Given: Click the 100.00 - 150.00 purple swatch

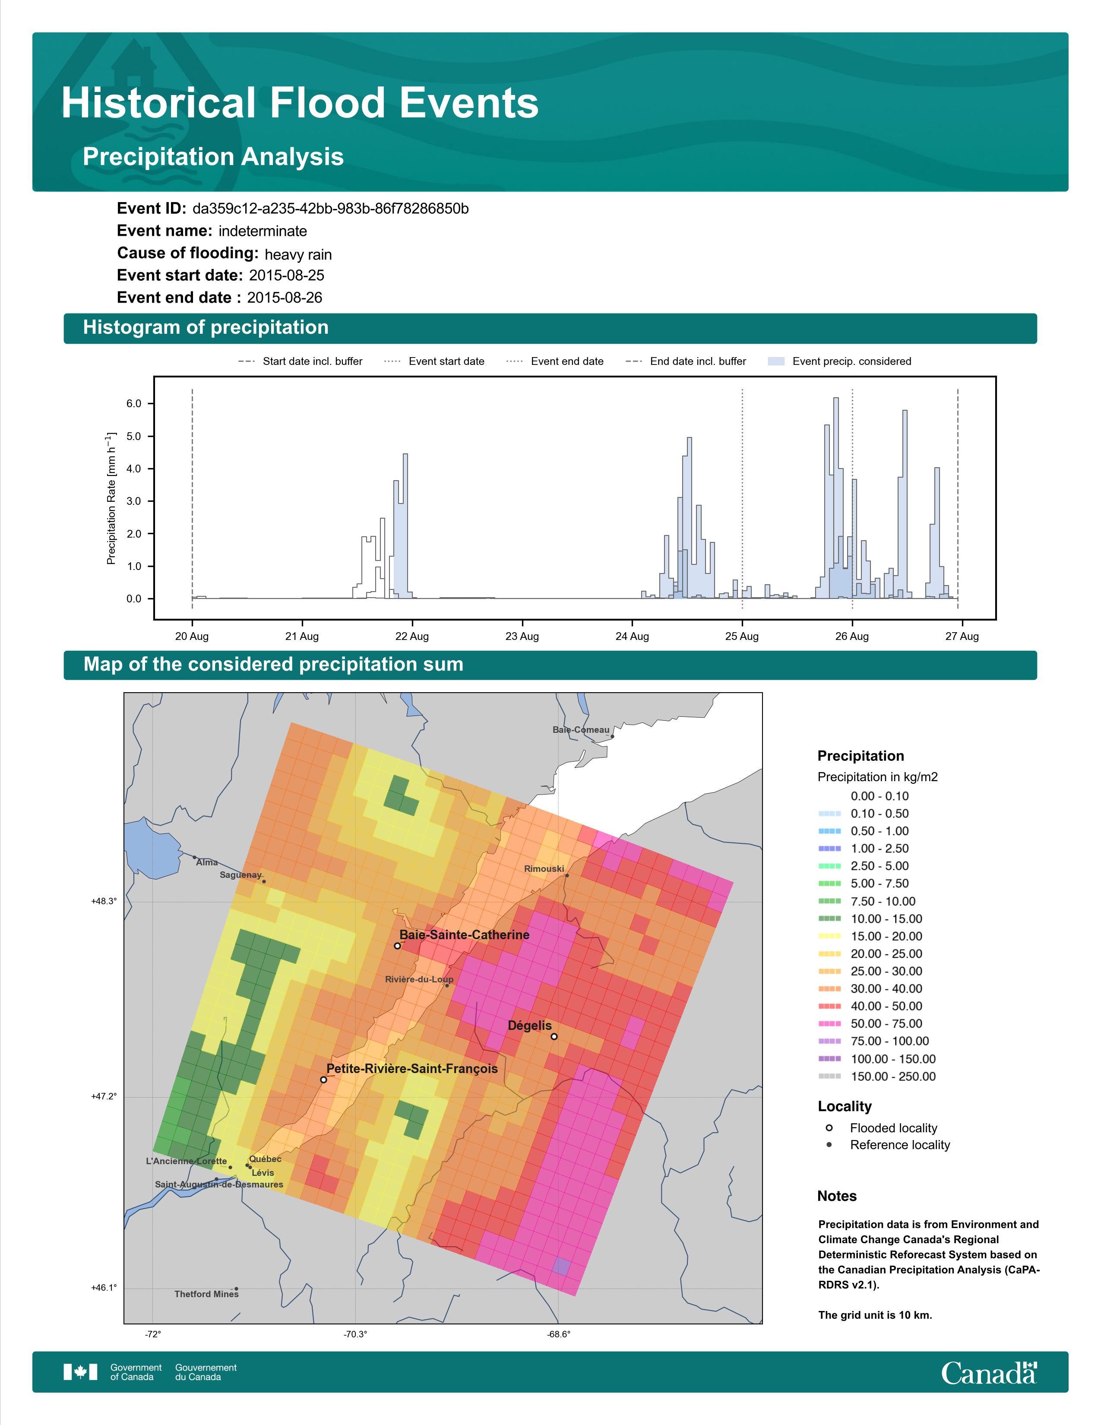Looking at the screenshot, I should click(829, 1059).
